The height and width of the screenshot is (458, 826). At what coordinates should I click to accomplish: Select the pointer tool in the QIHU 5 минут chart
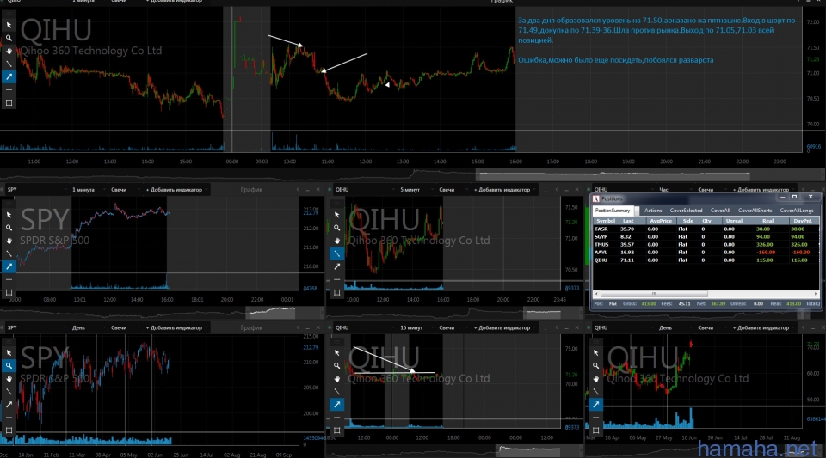point(337,215)
